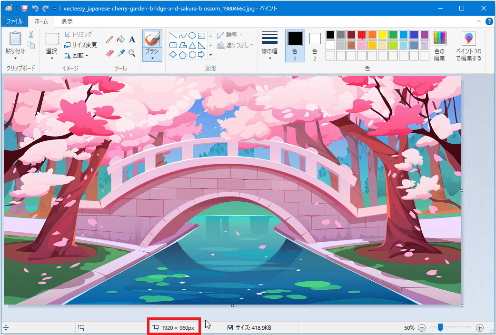The width and height of the screenshot is (496, 335).
Task: Activate the 色 2 background color box
Action: click(315, 46)
